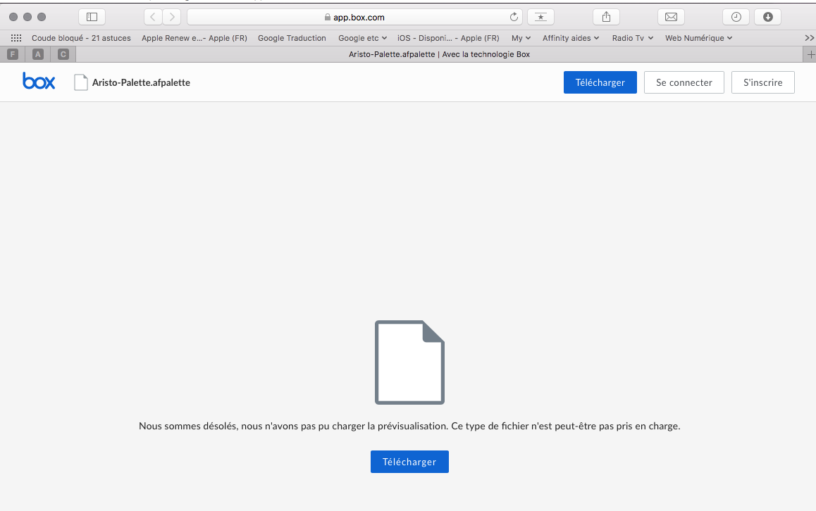Select the pinned tab A
The height and width of the screenshot is (511, 816).
tap(38, 54)
